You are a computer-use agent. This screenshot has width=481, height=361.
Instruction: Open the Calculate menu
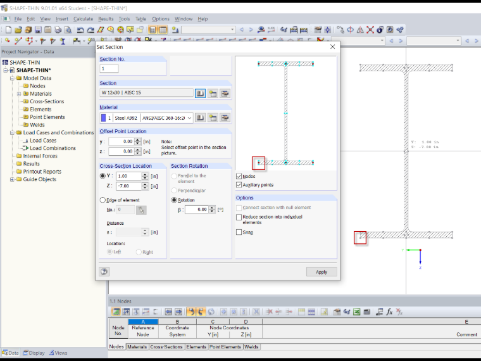(83, 19)
